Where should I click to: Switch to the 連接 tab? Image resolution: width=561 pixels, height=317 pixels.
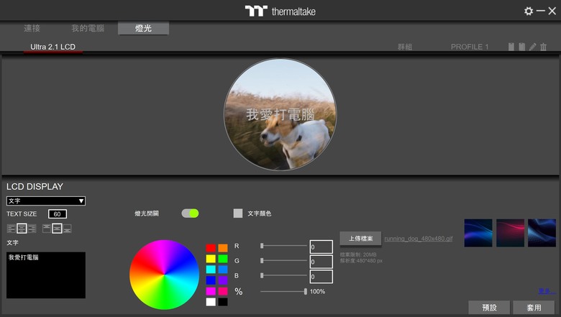tap(32, 28)
